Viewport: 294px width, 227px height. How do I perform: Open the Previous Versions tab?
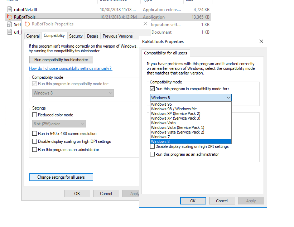click(x=117, y=36)
